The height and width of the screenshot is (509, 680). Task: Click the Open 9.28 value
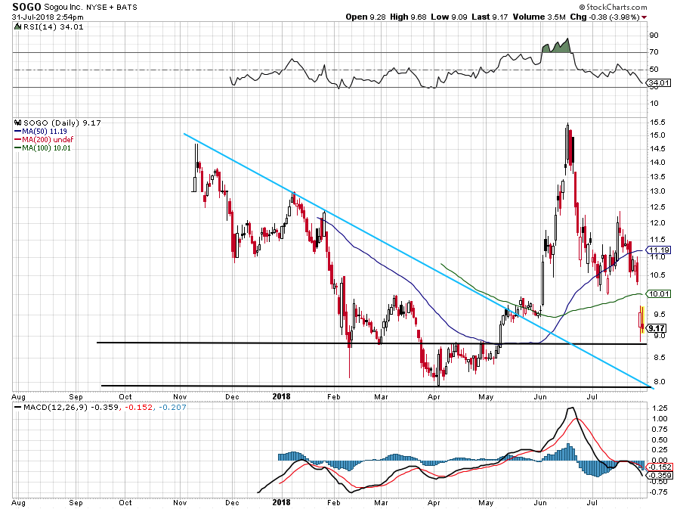[366, 17]
